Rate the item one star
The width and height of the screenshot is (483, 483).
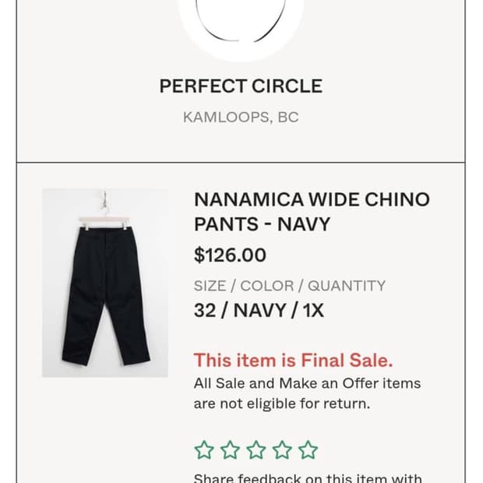[x=204, y=450]
